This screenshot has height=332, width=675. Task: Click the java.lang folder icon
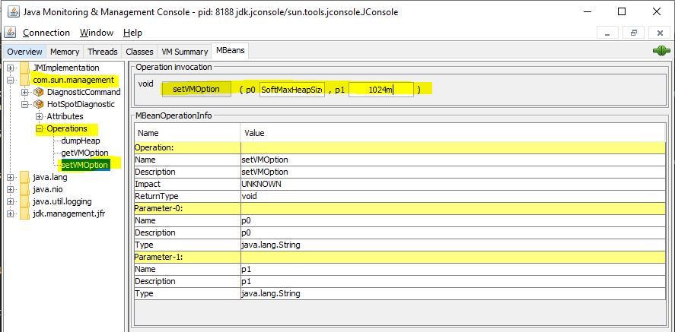pos(24,177)
